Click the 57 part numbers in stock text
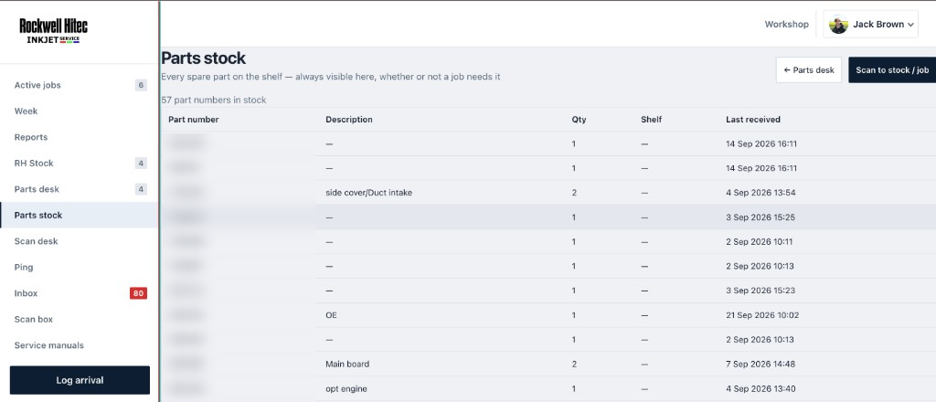Viewport: 936px width, 402px height. 214,100
